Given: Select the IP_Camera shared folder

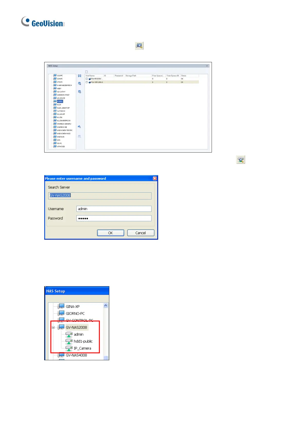Looking at the screenshot, I should (x=82, y=348).
